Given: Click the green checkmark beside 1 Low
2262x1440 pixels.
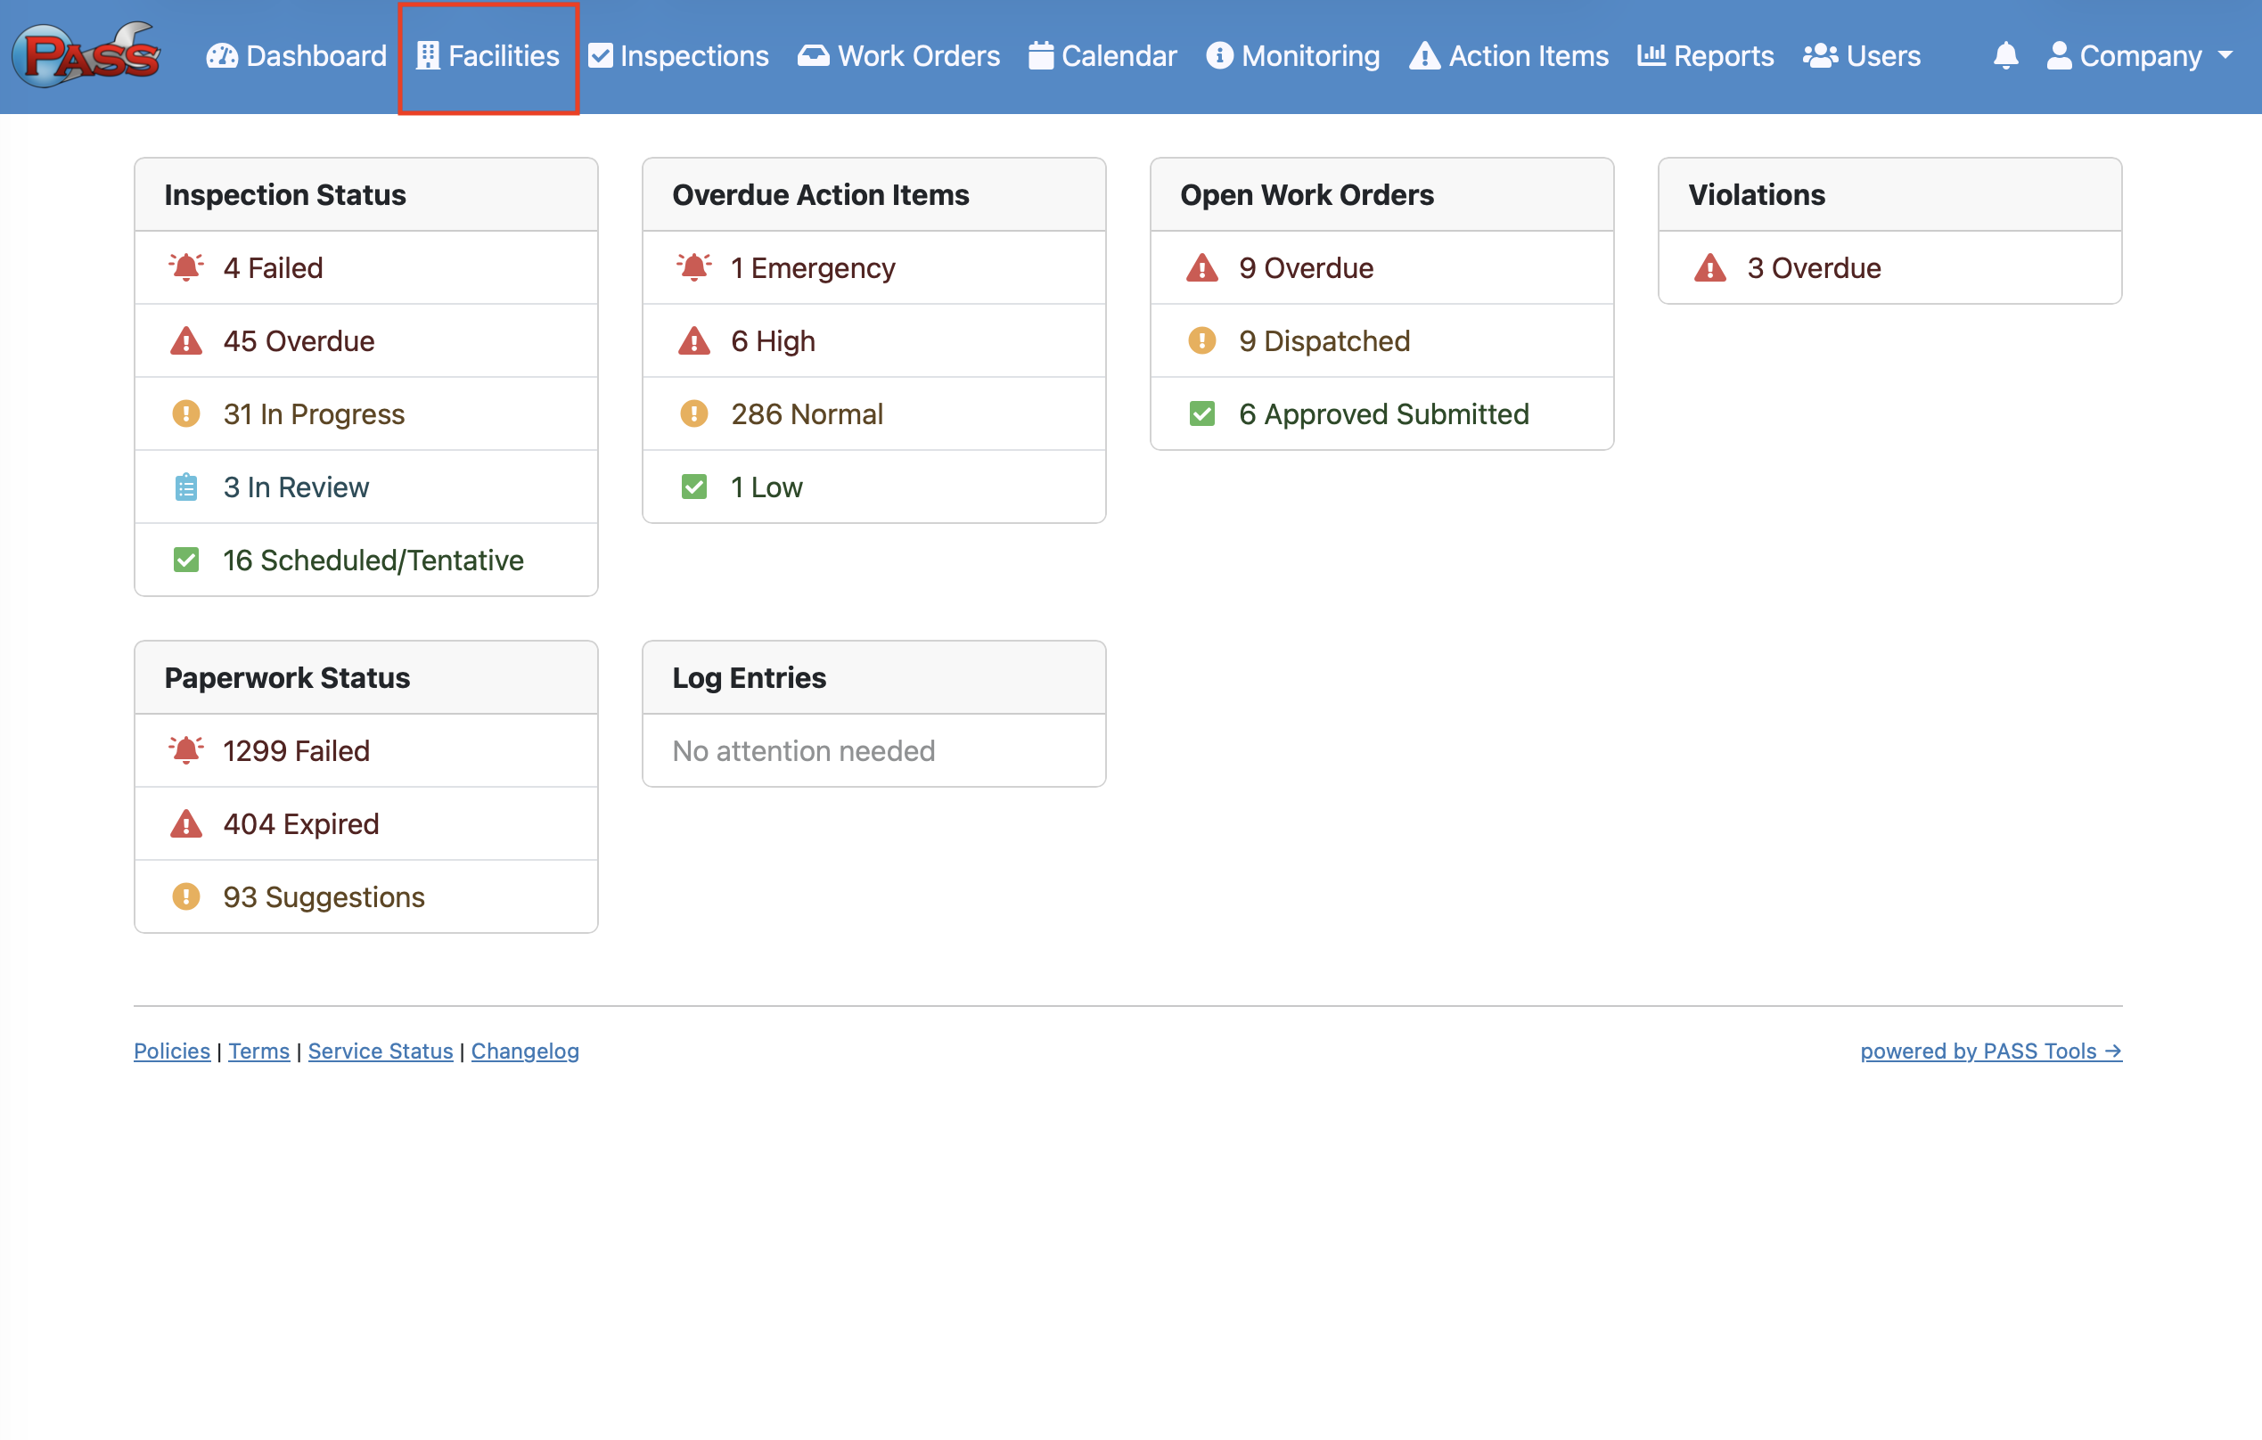Looking at the screenshot, I should pyautogui.click(x=693, y=487).
